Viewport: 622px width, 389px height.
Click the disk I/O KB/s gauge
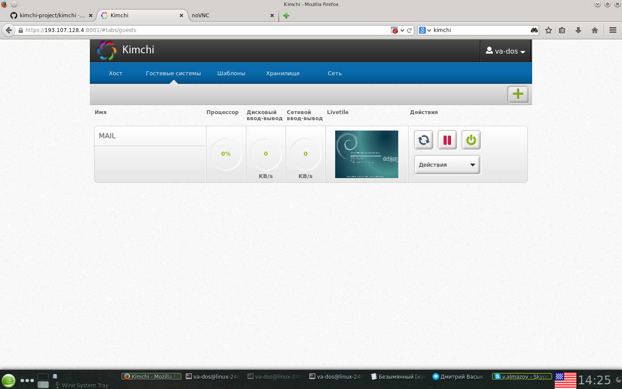coord(266,154)
